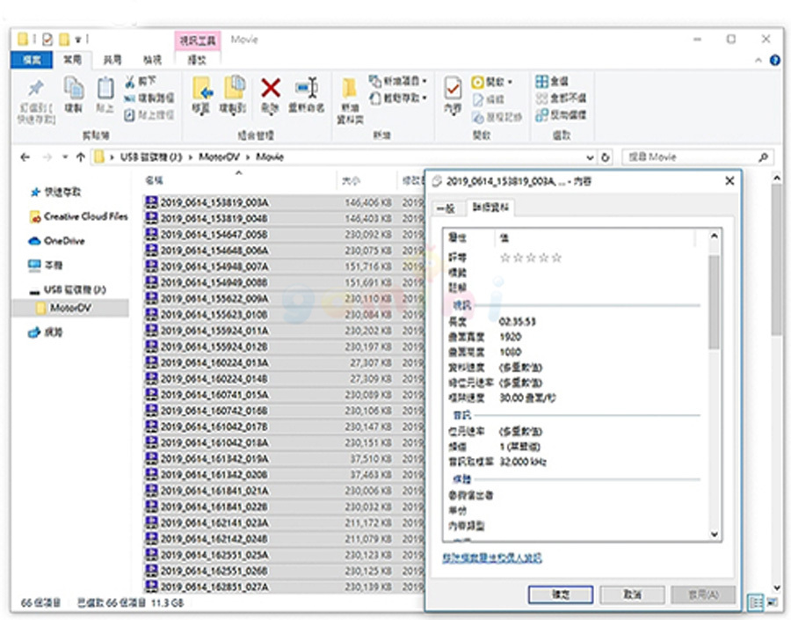Screen dimensions: 791x620
Task: Switch to the large icons view toggle
Action: click(773, 603)
